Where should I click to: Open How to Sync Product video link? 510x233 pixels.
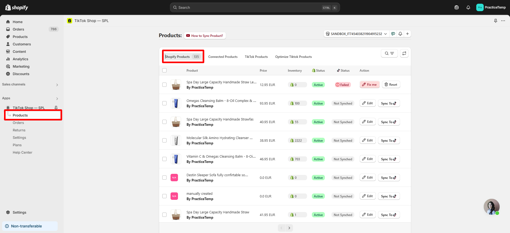click(205, 36)
